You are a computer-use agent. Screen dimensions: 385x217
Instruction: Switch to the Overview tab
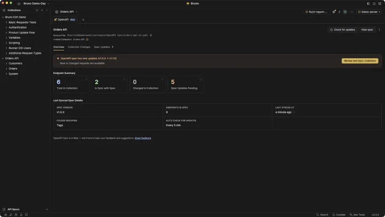pyautogui.click(x=59, y=47)
